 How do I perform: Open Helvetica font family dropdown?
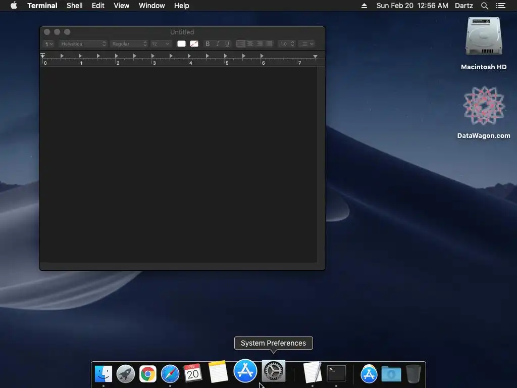83,43
